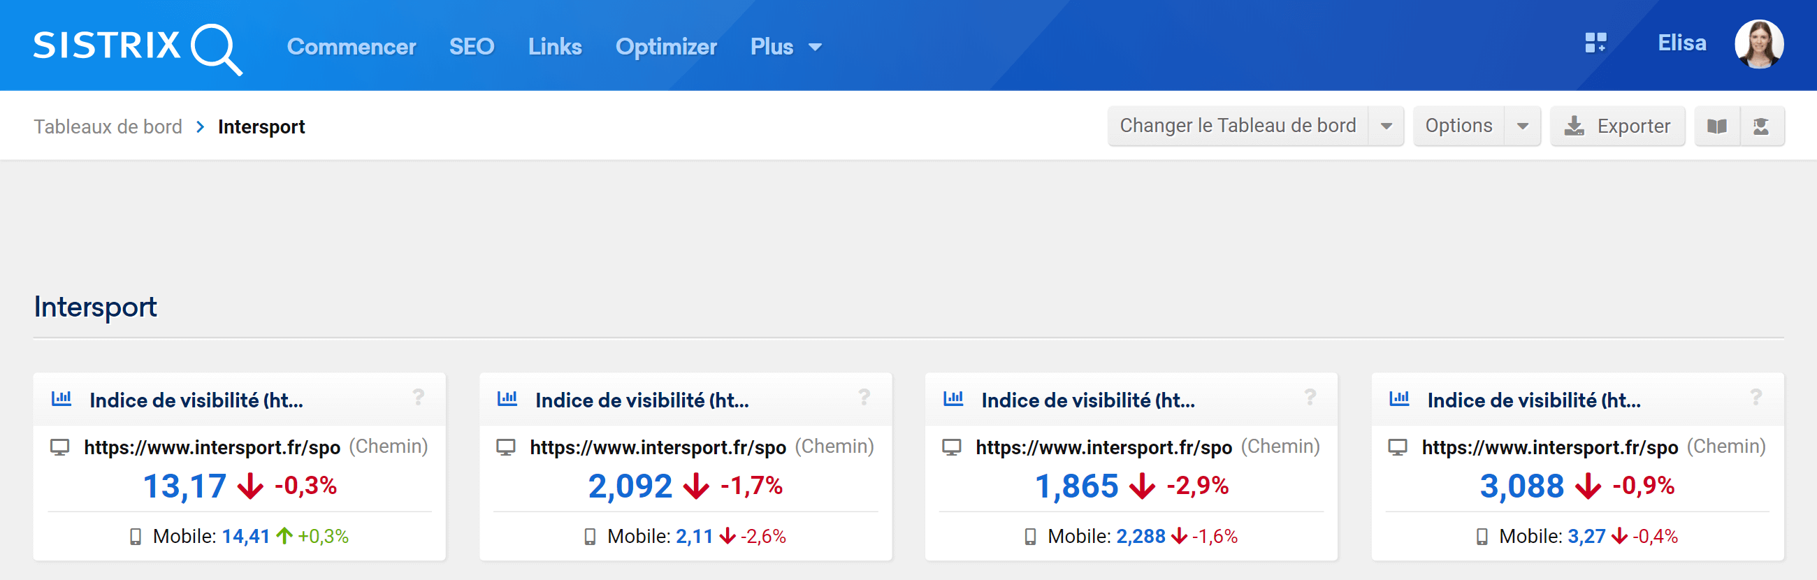Click the Intersport section heading
1817x580 pixels.
pos(95,307)
